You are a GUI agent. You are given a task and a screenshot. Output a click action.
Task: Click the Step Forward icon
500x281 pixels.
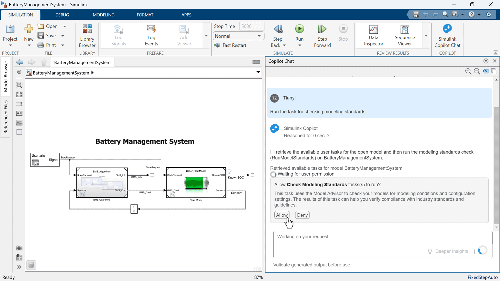tap(322, 29)
